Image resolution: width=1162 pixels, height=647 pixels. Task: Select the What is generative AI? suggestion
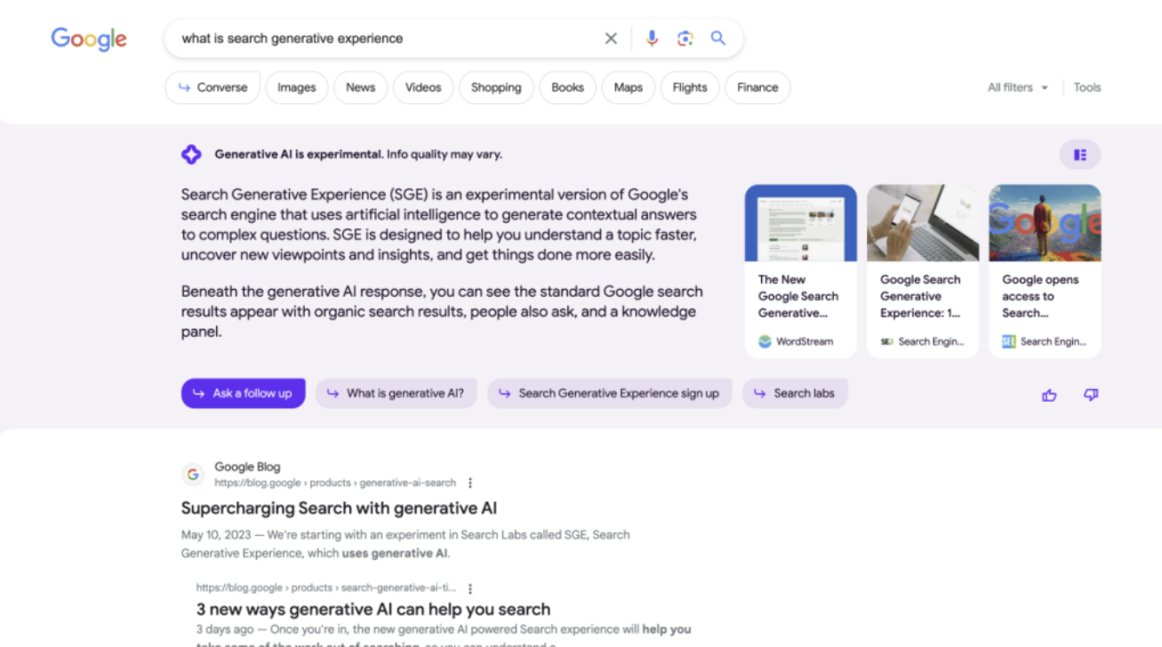tap(396, 393)
